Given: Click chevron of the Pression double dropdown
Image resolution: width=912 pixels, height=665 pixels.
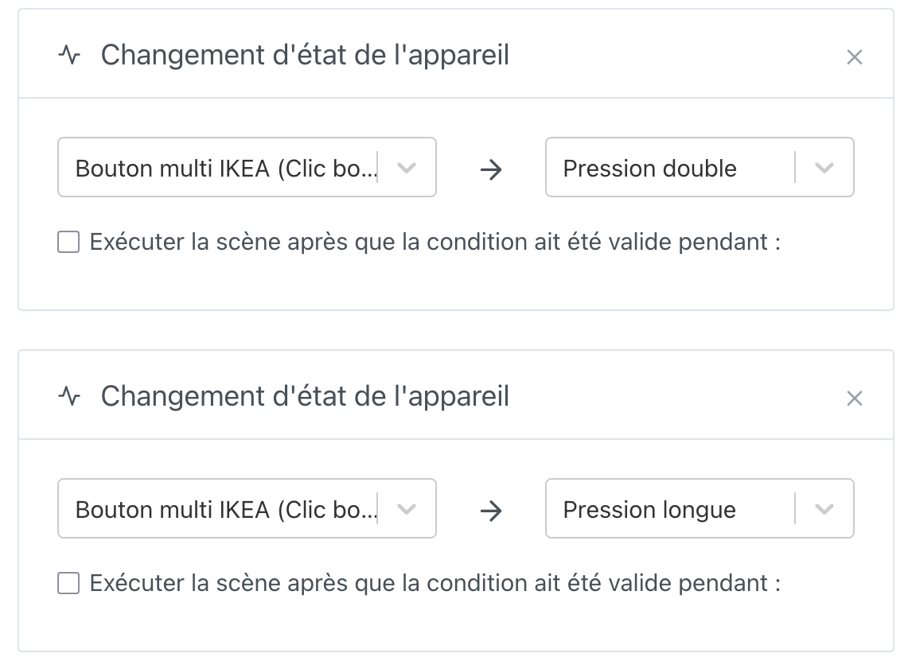Looking at the screenshot, I should point(824,168).
